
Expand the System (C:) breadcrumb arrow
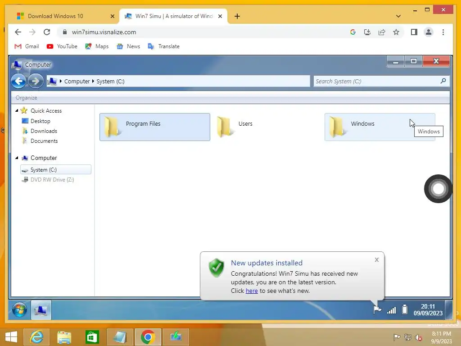click(x=93, y=81)
